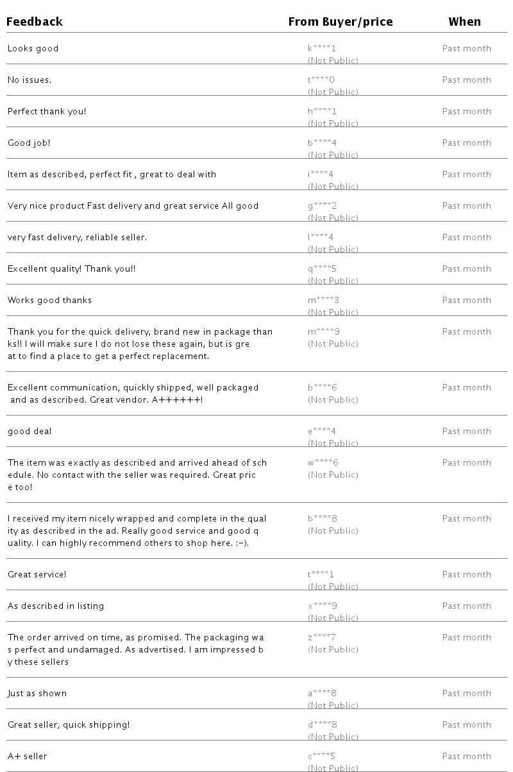
Task: Click buyer h****1 in feedback list
Action: (x=322, y=112)
